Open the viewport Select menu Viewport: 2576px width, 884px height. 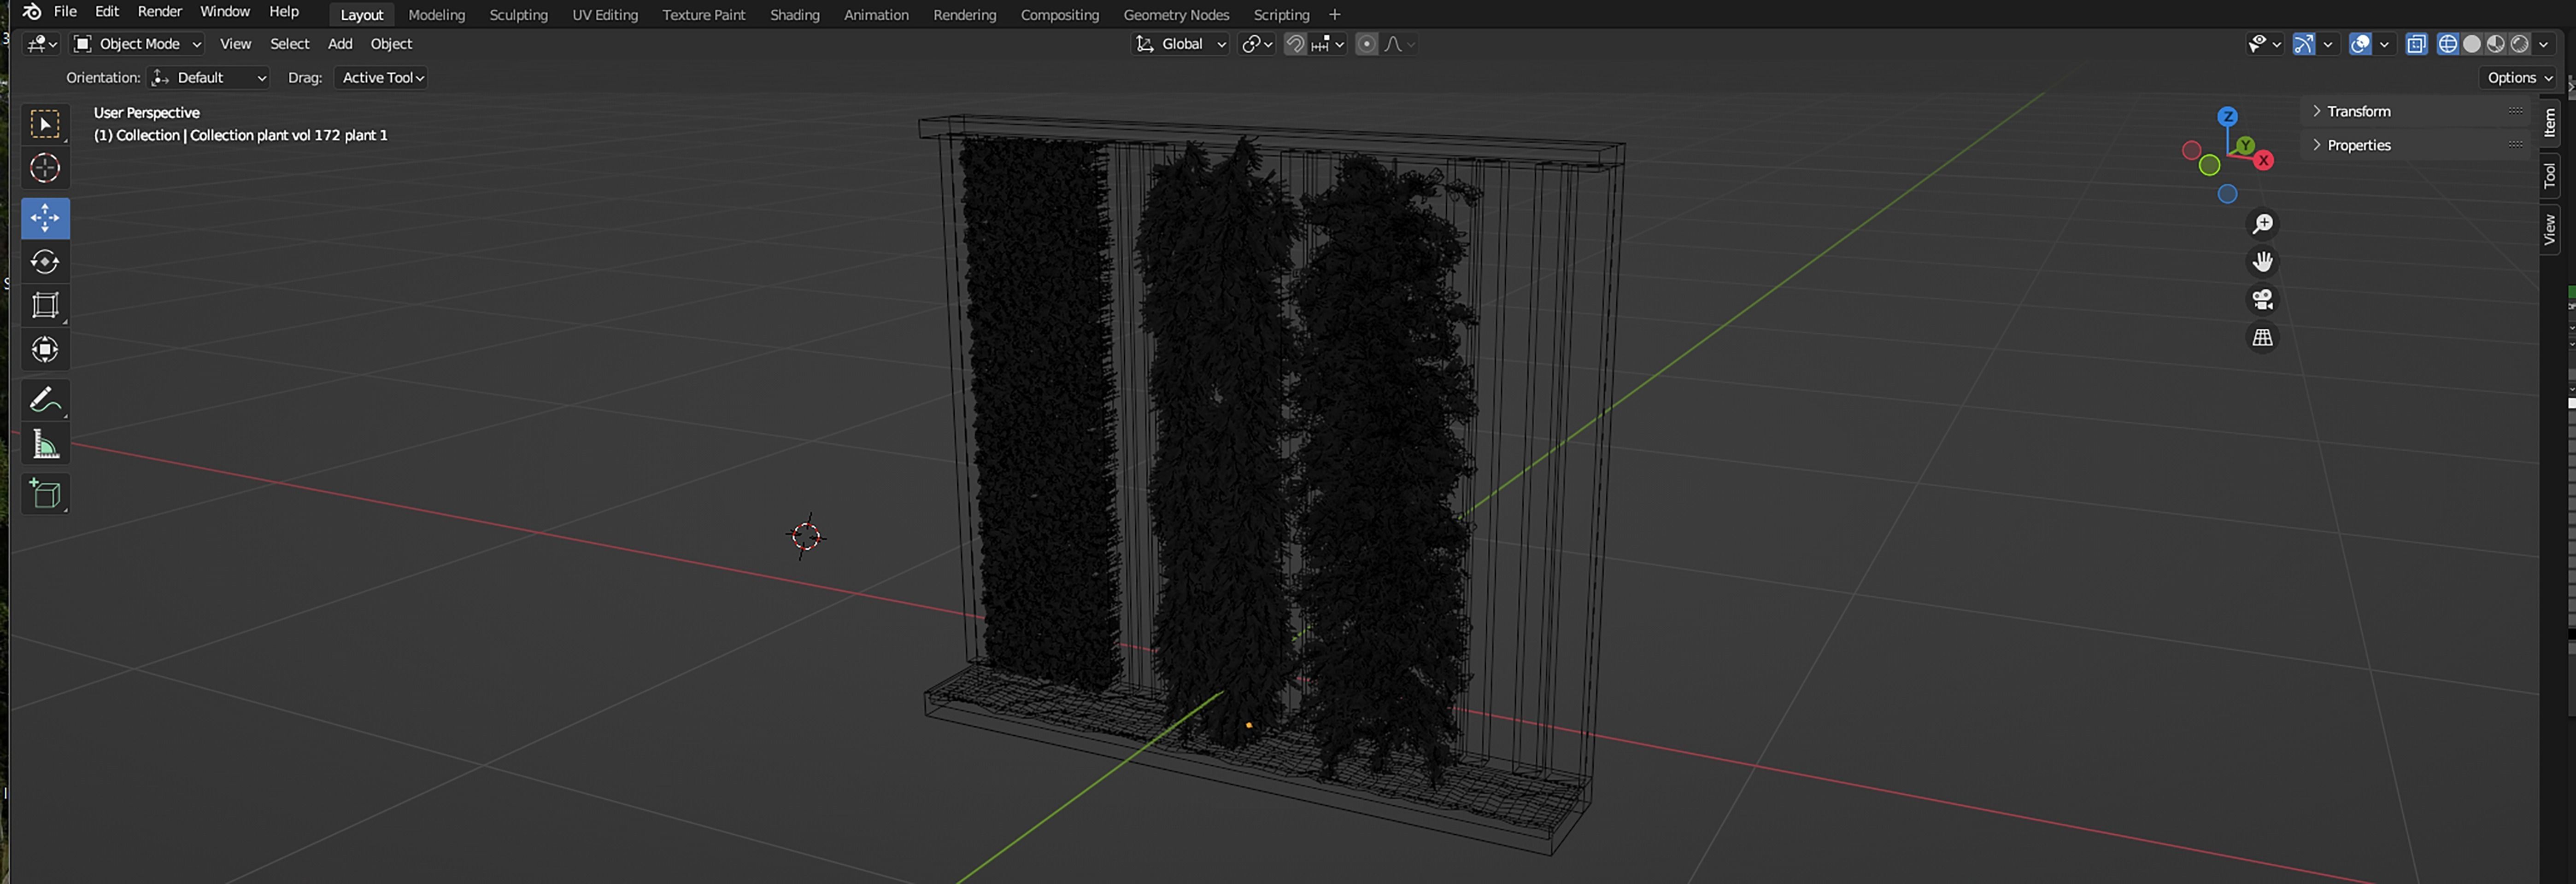(289, 44)
